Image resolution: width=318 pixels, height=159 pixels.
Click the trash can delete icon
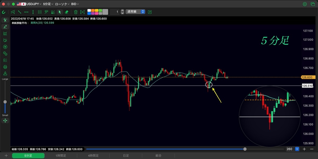pyautogui.click(x=76, y=12)
